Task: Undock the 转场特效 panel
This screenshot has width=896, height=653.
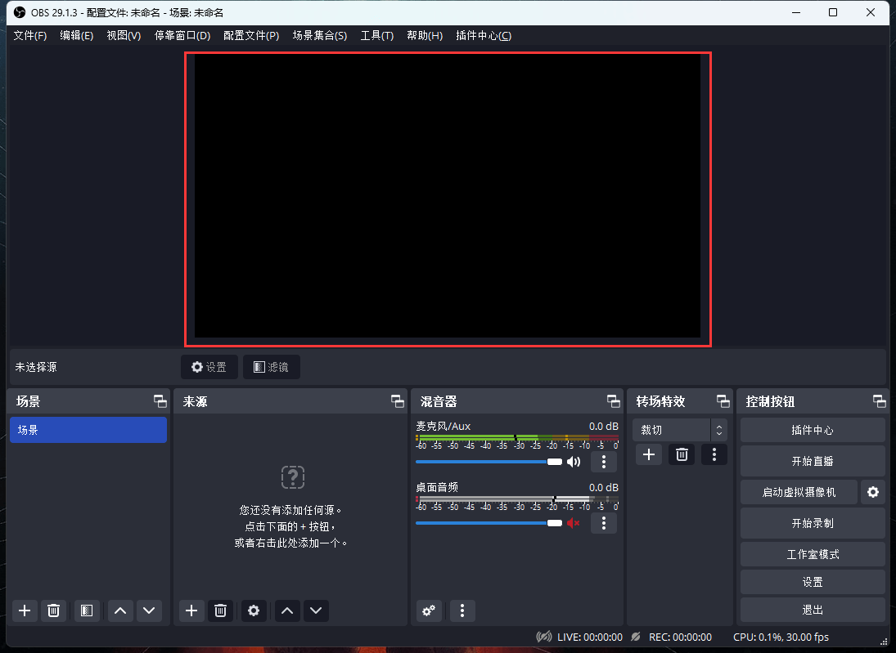Action: coord(723,401)
